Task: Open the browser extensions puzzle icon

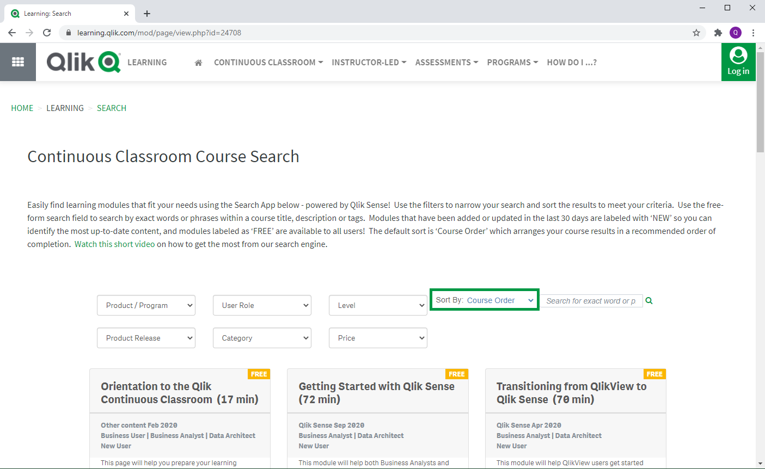Action: pos(718,33)
